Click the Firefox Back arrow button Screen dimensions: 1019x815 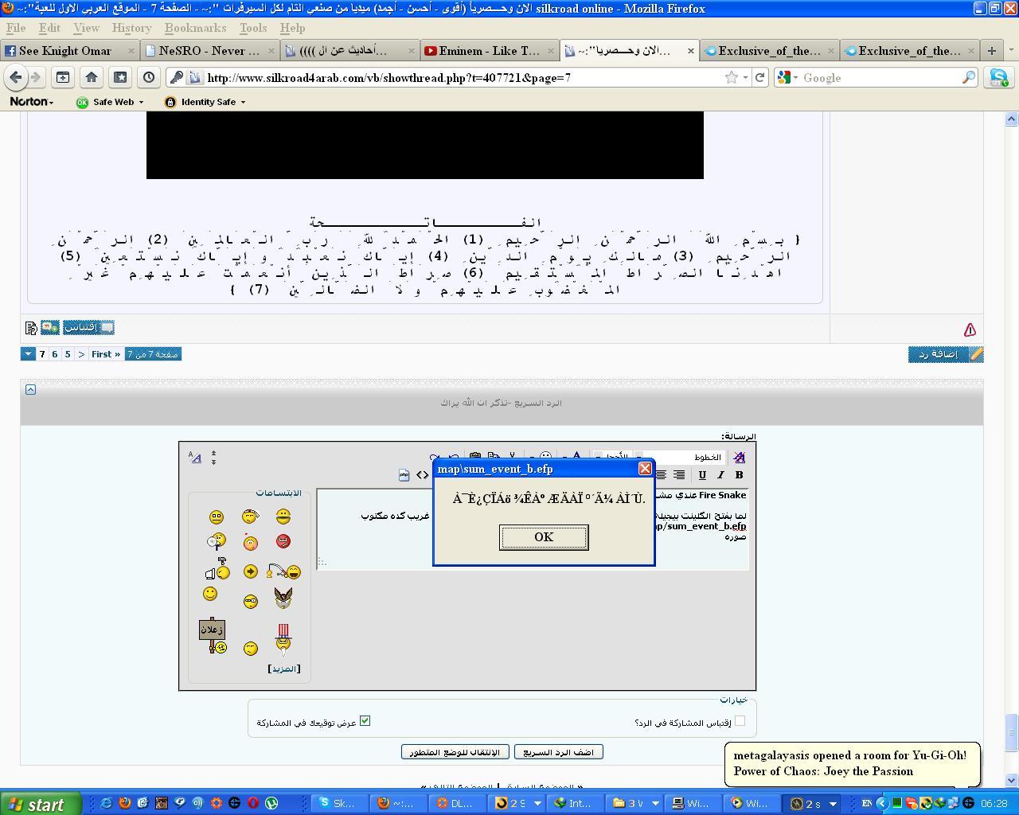tap(14, 77)
